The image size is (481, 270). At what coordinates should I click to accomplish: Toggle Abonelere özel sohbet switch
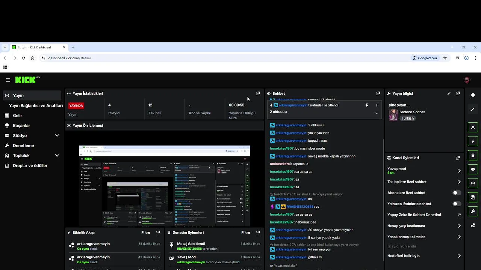tap(457, 193)
